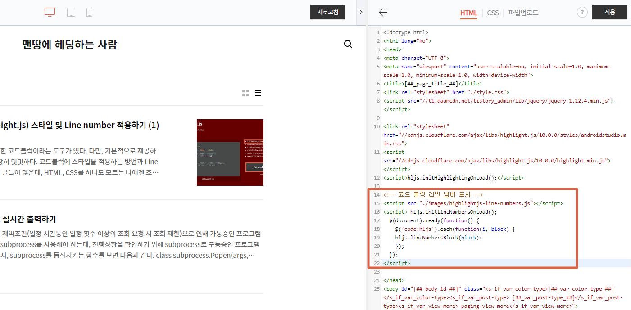Image resolution: width=631 pixels, height=310 pixels.
Task: Switch to list view layout
Action: pyautogui.click(x=258, y=93)
